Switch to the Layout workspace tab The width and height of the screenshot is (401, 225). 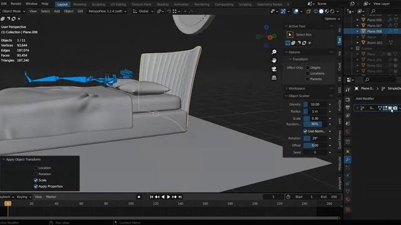pyautogui.click(x=63, y=4)
